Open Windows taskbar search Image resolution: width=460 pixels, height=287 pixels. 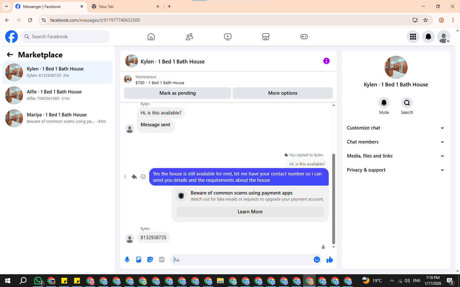click(x=23, y=281)
